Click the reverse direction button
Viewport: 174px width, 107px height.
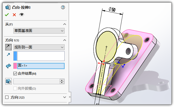pos(8,47)
